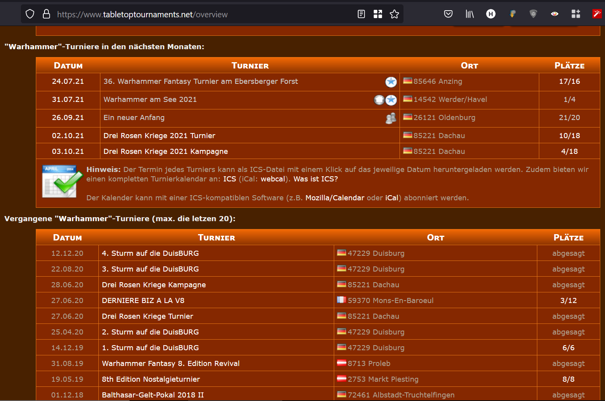Image resolution: width=605 pixels, height=401 pixels.
Task: Save page to Pocket
Action: [448, 14]
